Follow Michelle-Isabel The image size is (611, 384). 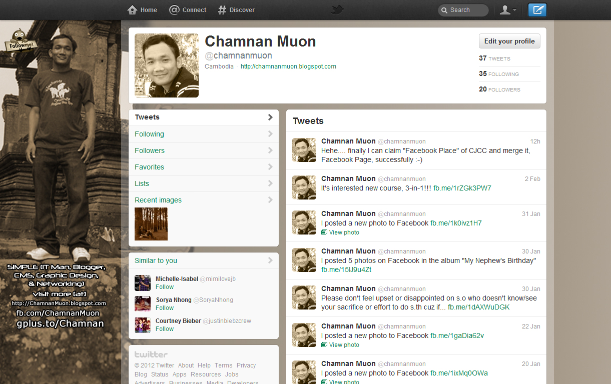[x=165, y=286]
